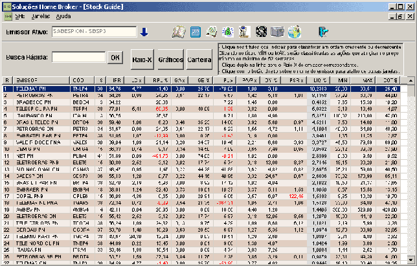Select the TELEMAR PN row

click(x=201, y=89)
